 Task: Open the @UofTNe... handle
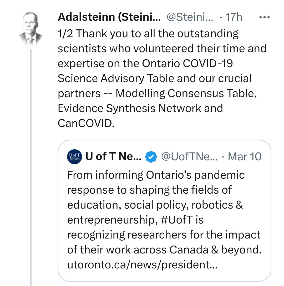(189, 157)
